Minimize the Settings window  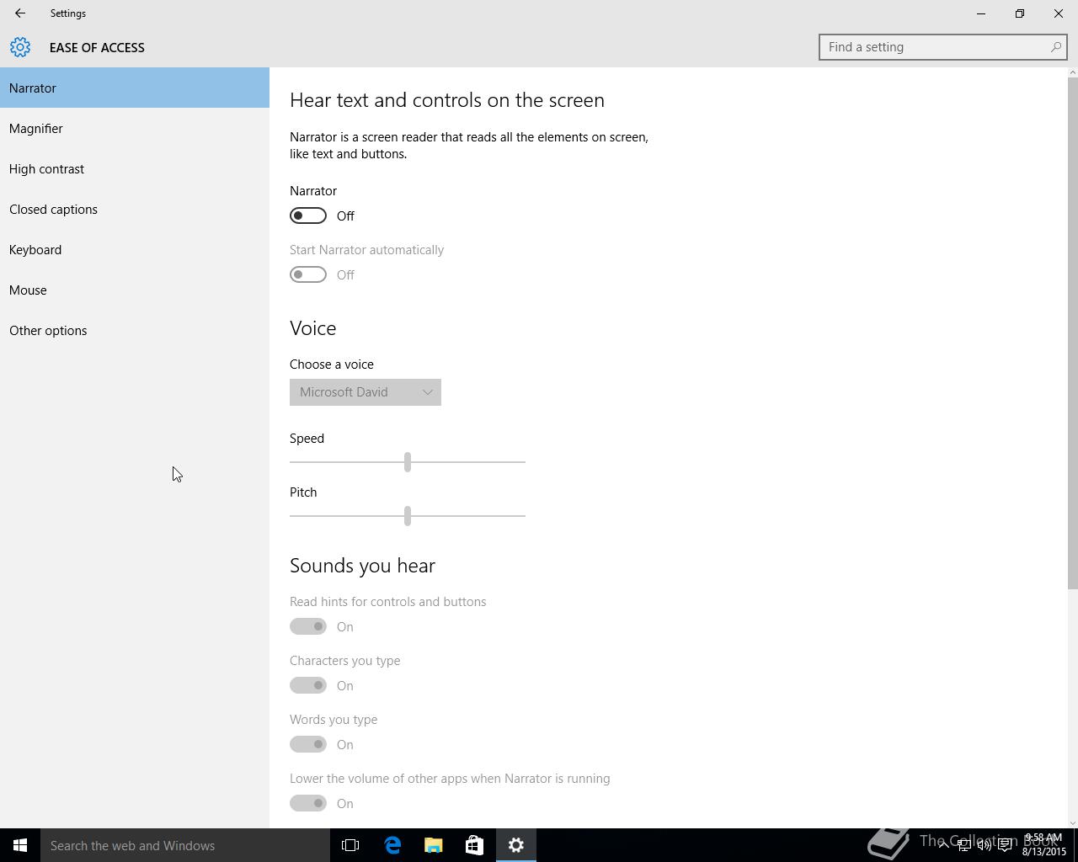(x=981, y=13)
